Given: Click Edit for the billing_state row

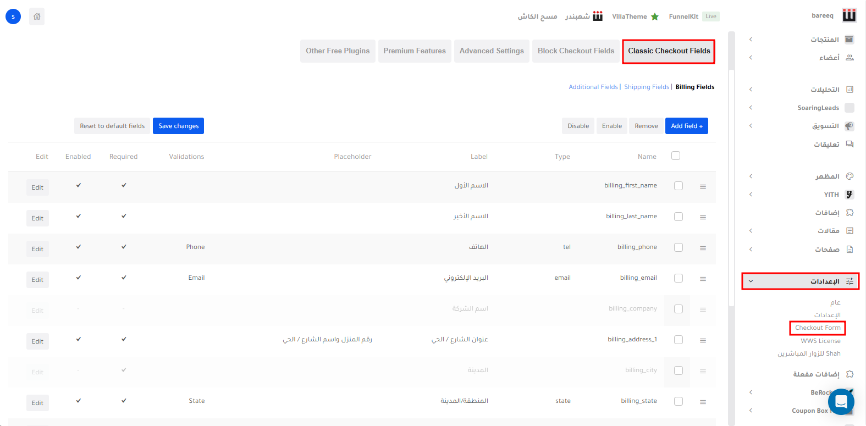Looking at the screenshot, I should 37,403.
